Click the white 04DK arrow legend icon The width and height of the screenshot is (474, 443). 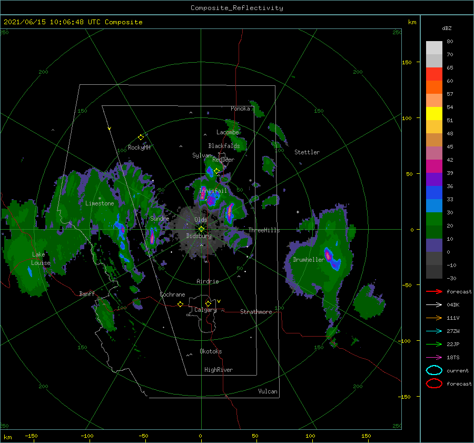[x=434, y=304]
